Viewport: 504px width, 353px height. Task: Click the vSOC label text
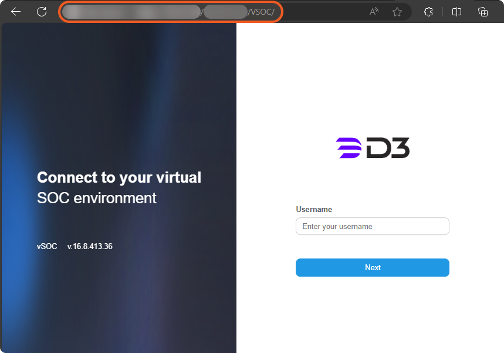[x=47, y=247]
